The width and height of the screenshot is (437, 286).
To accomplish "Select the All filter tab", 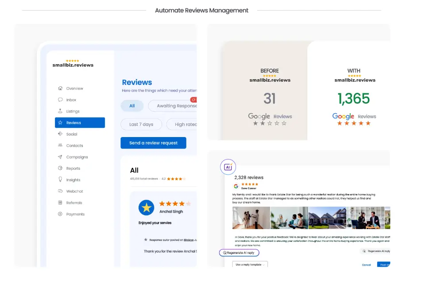I will [132, 106].
